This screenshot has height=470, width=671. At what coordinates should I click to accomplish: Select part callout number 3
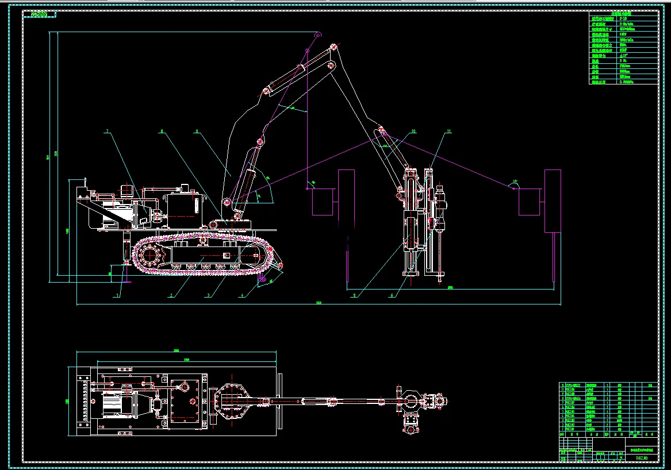click(x=208, y=295)
